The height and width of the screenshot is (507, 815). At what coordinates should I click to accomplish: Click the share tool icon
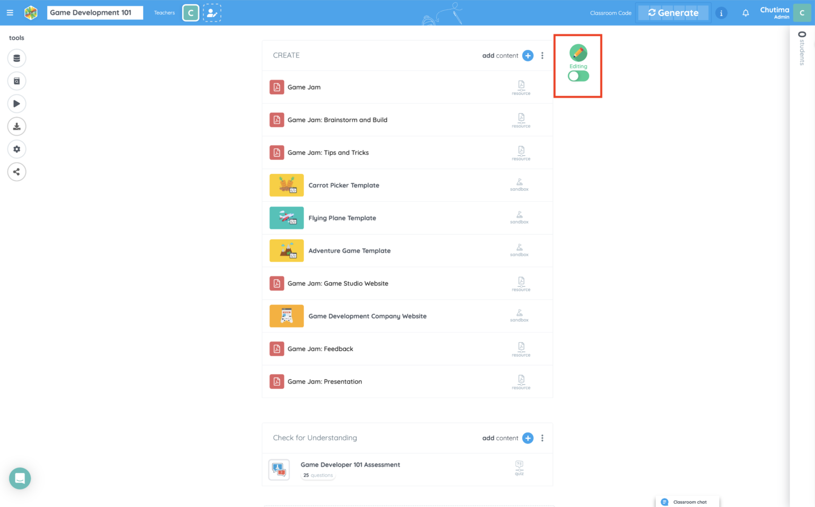coord(16,172)
